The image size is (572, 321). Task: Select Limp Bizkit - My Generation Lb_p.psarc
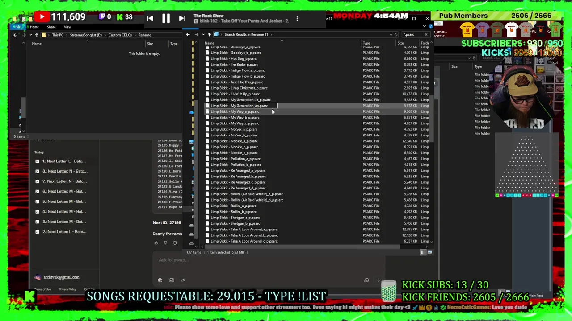point(240,100)
